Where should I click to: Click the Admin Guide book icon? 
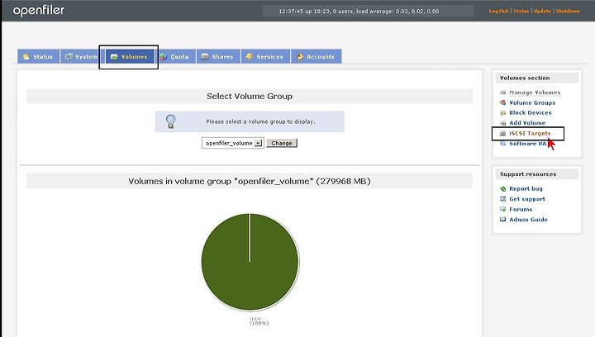502,219
